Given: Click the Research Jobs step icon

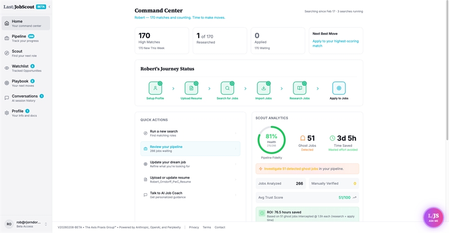Looking at the screenshot, I should tap(299, 88).
